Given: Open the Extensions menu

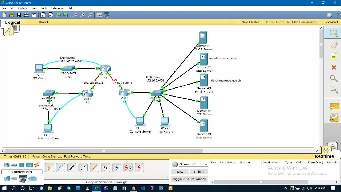Looking at the screenshot, I should tap(58, 8).
